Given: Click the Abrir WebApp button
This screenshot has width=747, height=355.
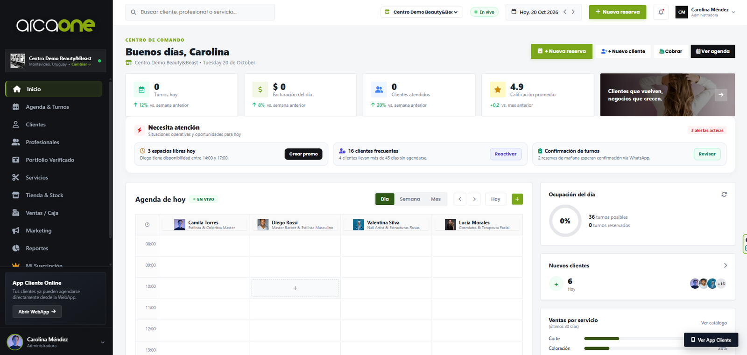Looking at the screenshot, I should [37, 312].
